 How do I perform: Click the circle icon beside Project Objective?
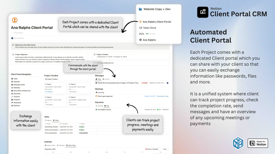pyautogui.click(x=13, y=55)
